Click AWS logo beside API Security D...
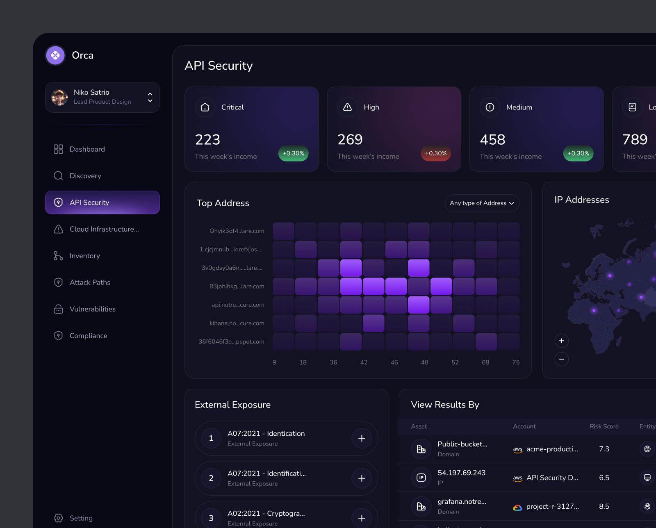 coord(518,478)
